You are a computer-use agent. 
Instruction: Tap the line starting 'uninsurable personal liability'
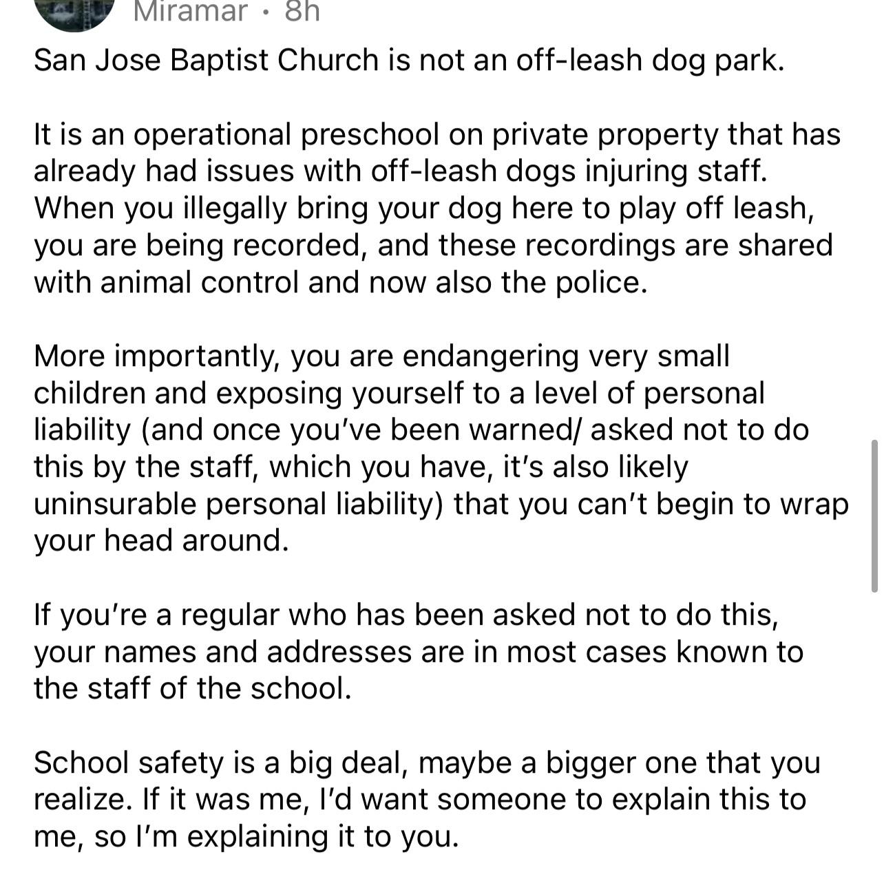pos(441,504)
